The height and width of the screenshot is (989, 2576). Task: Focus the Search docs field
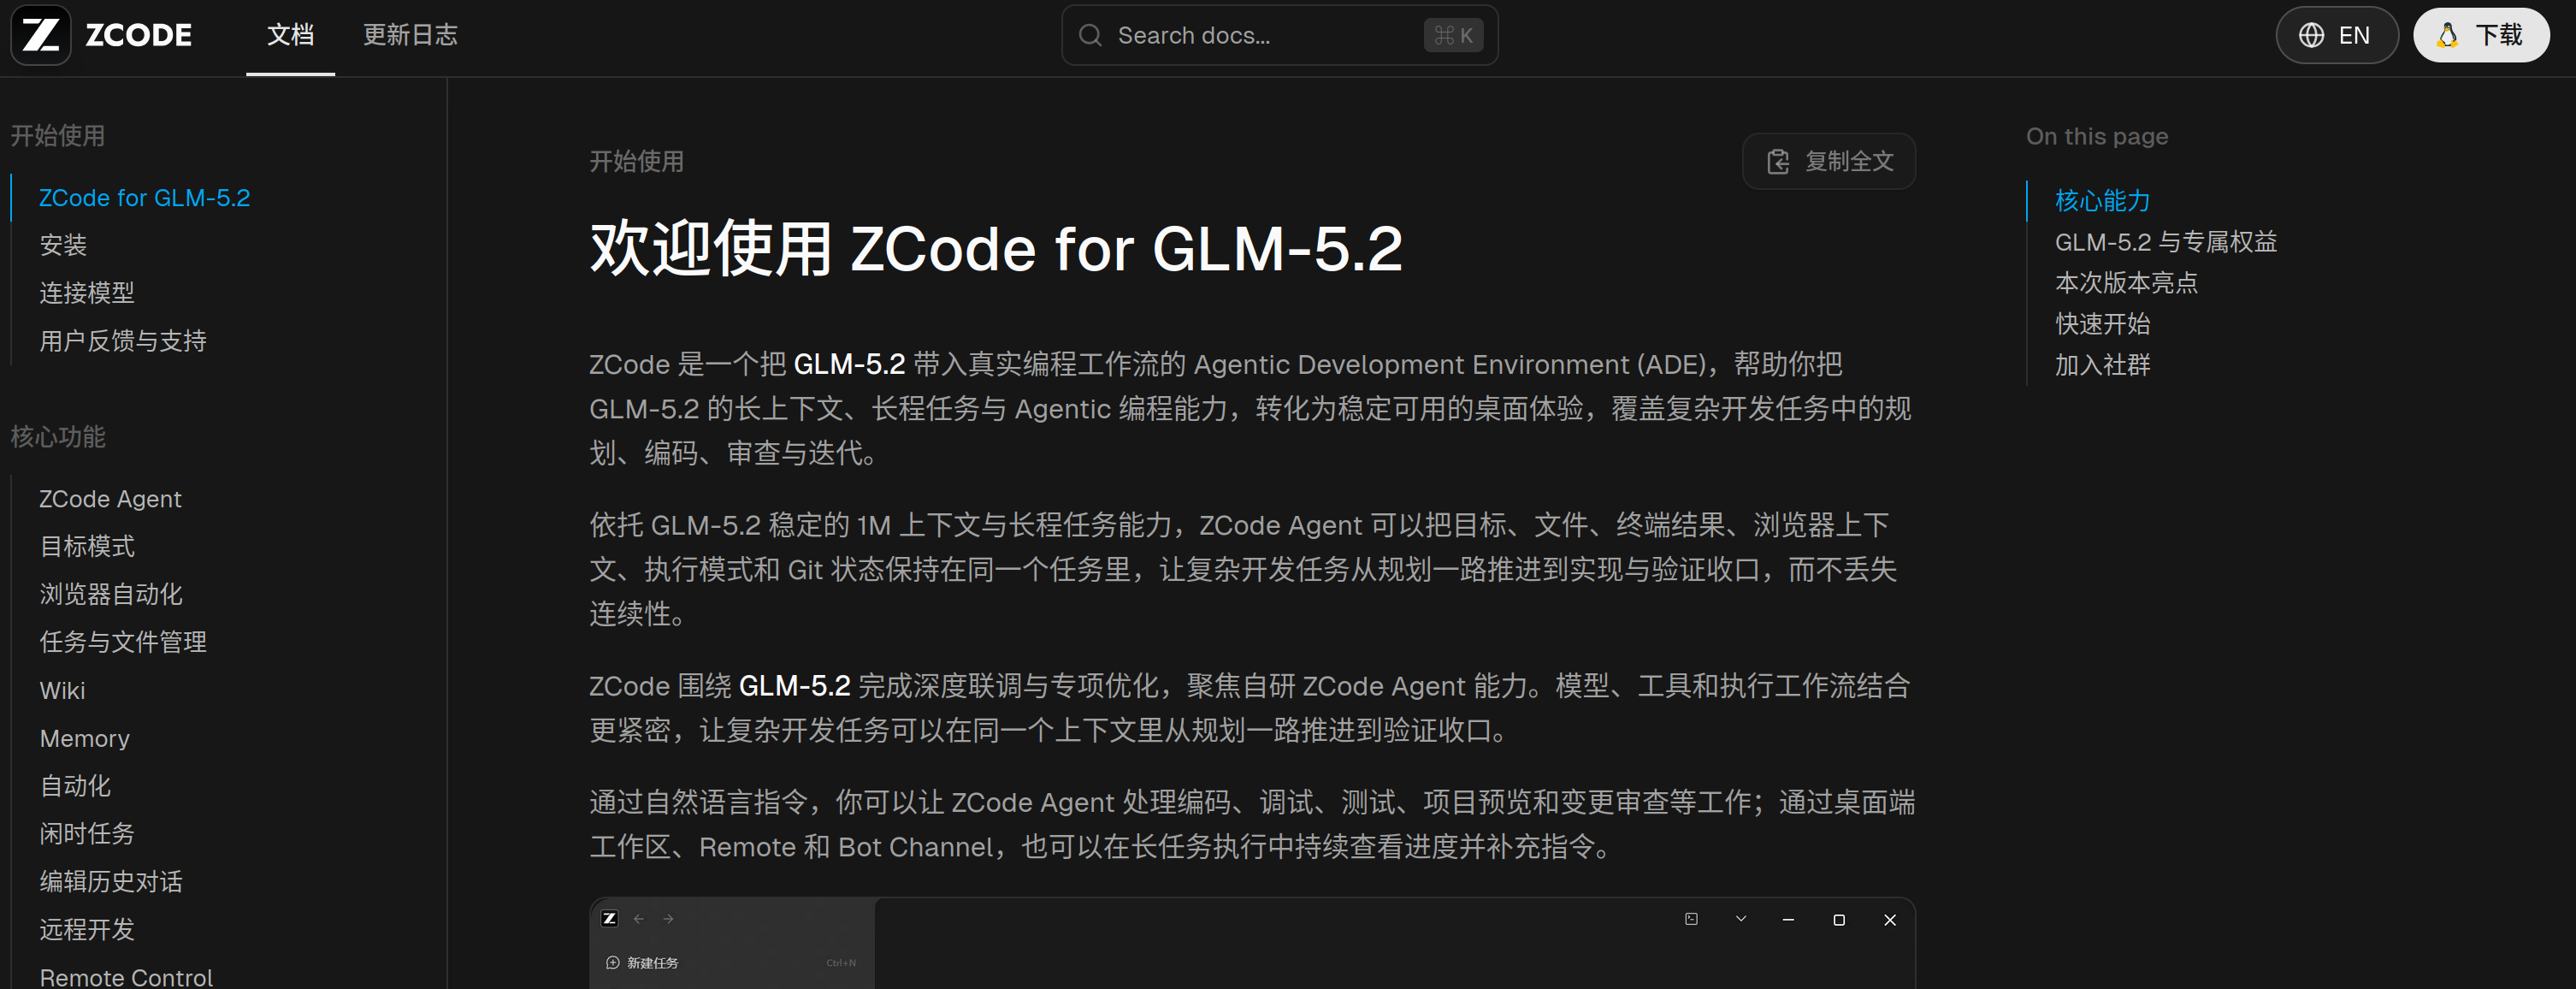point(1279,35)
